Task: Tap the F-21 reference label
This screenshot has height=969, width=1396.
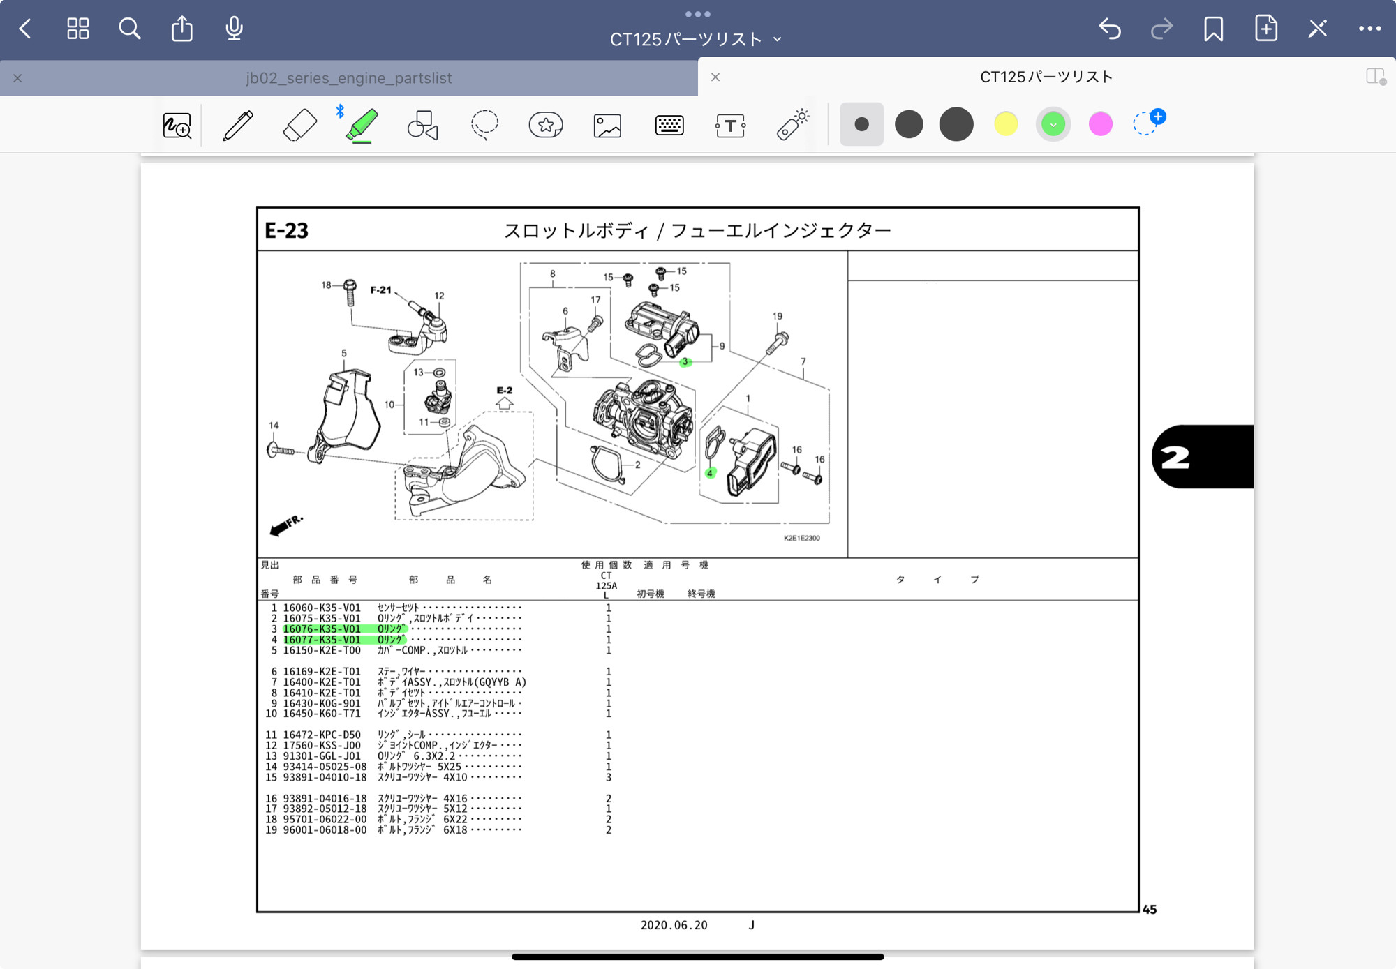Action: click(381, 290)
